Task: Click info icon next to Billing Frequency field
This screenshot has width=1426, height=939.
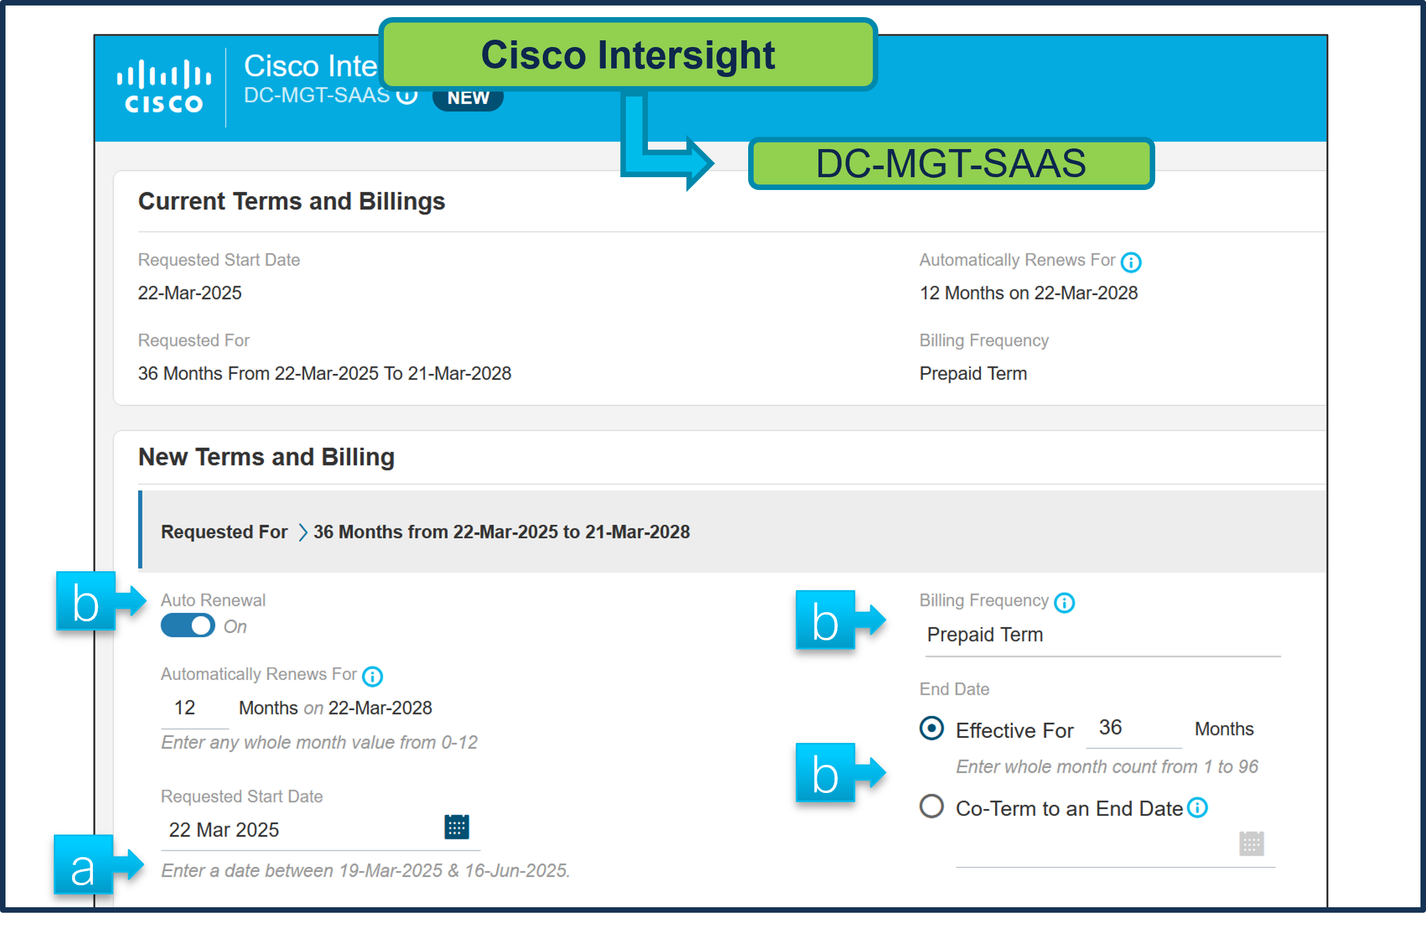Action: tap(1064, 603)
